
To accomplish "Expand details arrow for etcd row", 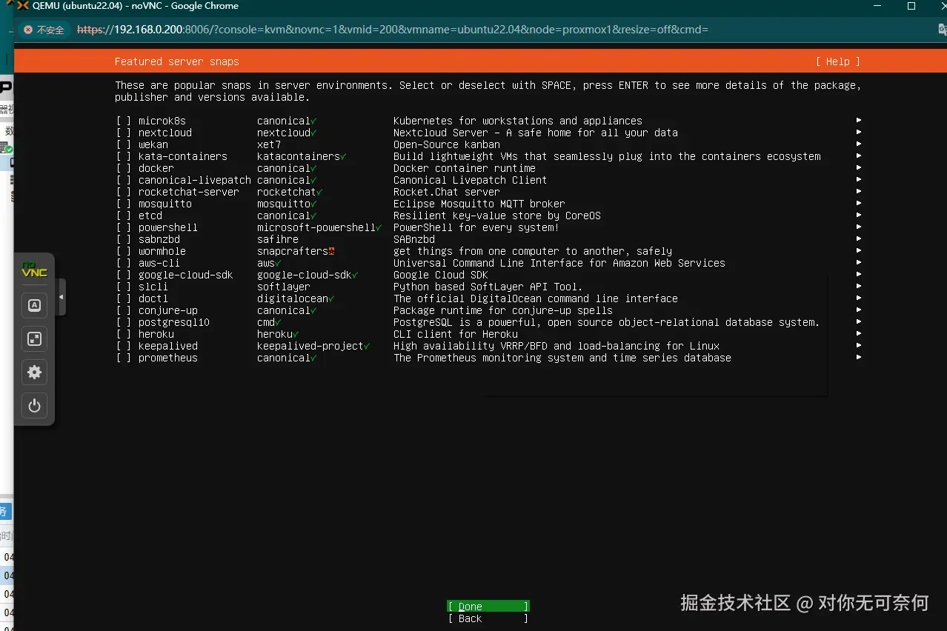I will point(859,215).
